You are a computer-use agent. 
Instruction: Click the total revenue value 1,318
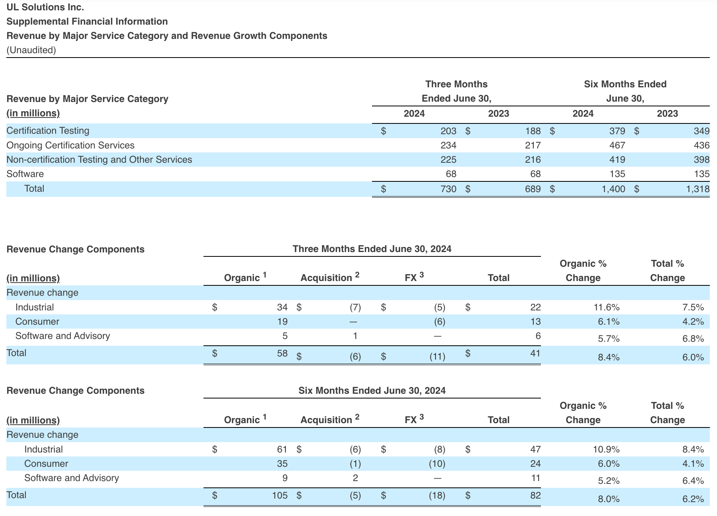(698, 189)
